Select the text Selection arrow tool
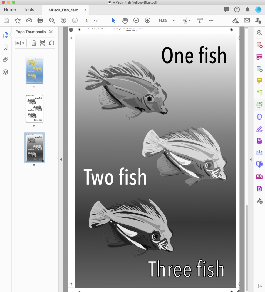Screen dimensions: 265x292 click(x=113, y=20)
